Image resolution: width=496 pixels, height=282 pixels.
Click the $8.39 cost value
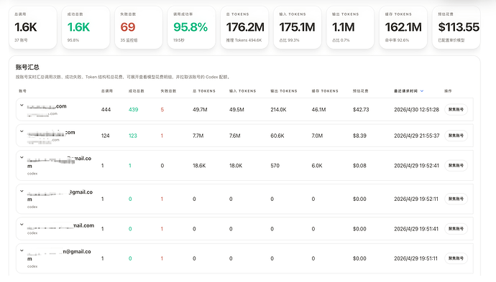pos(359,136)
